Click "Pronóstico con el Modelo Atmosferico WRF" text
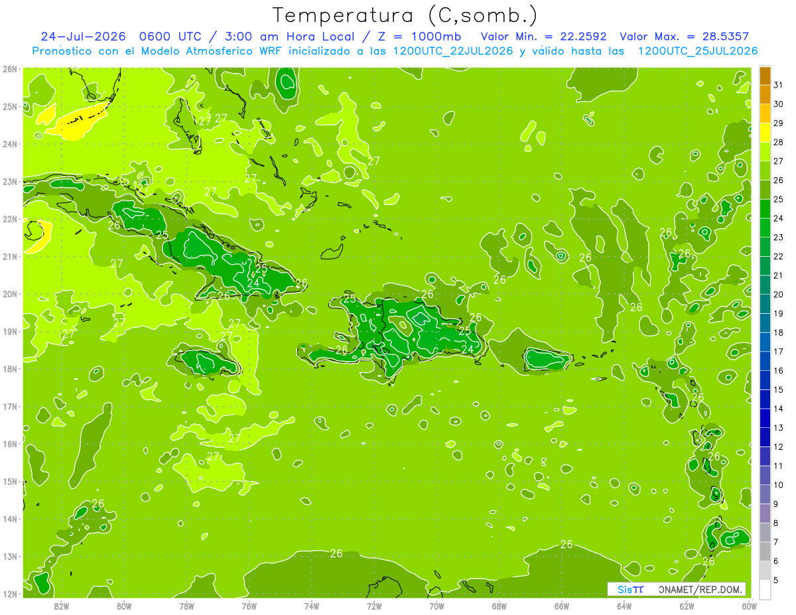The width and height of the screenshot is (796, 615). [157, 51]
